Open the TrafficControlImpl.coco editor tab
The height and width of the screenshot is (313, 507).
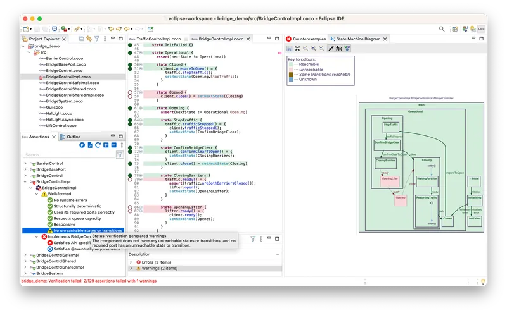pyautogui.click(x=158, y=39)
